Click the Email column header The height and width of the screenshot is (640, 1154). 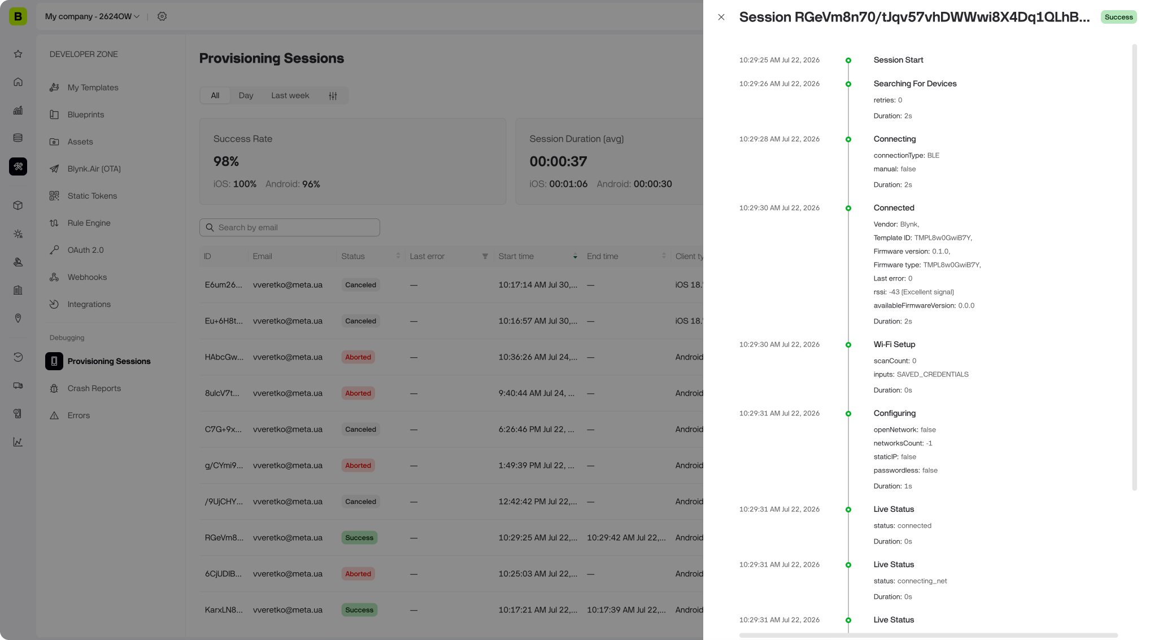(262, 256)
